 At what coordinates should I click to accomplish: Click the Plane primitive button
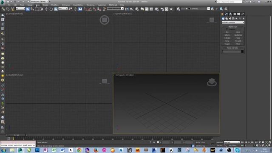pos(238,44)
